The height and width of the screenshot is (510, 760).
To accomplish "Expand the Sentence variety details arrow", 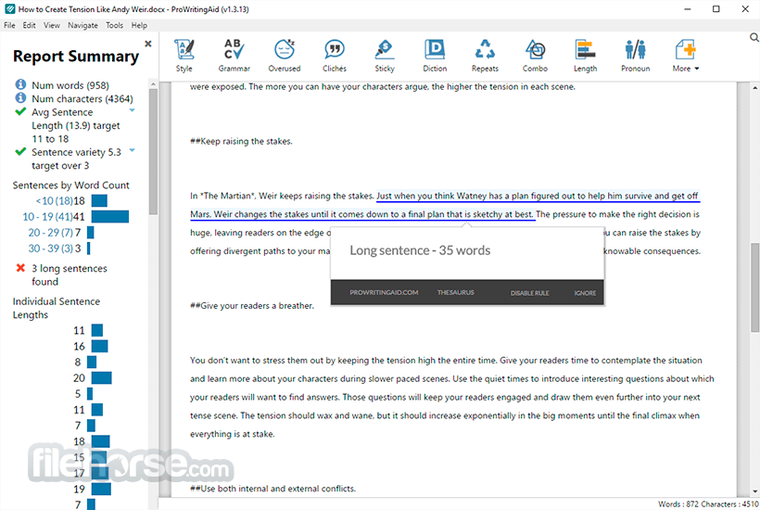I will click(x=132, y=150).
